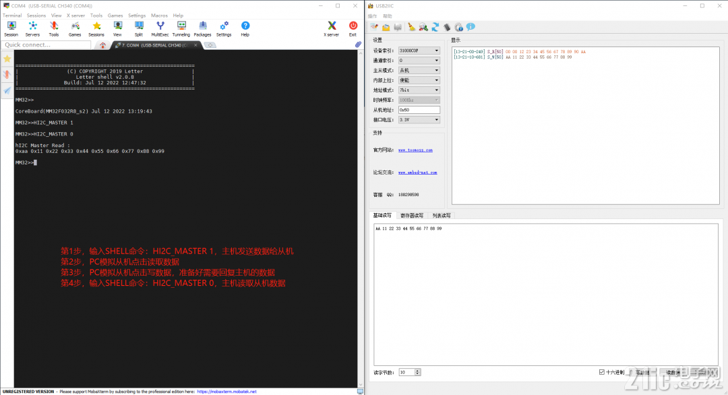
Task: Click the 读字节数 spinner arrows
Action: (417, 372)
